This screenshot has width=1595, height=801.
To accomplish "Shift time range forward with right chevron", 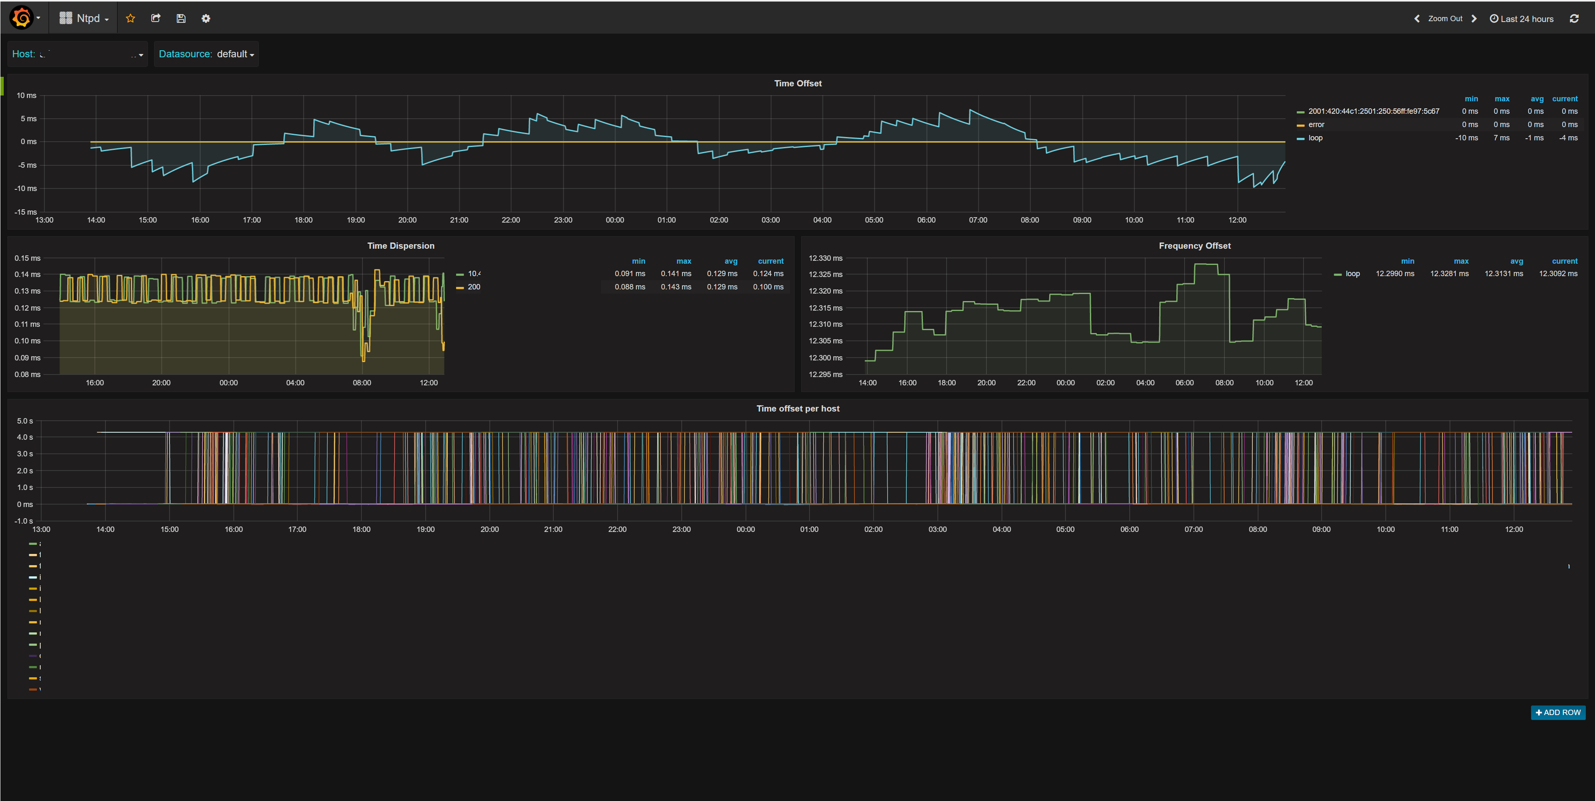I will click(1474, 19).
